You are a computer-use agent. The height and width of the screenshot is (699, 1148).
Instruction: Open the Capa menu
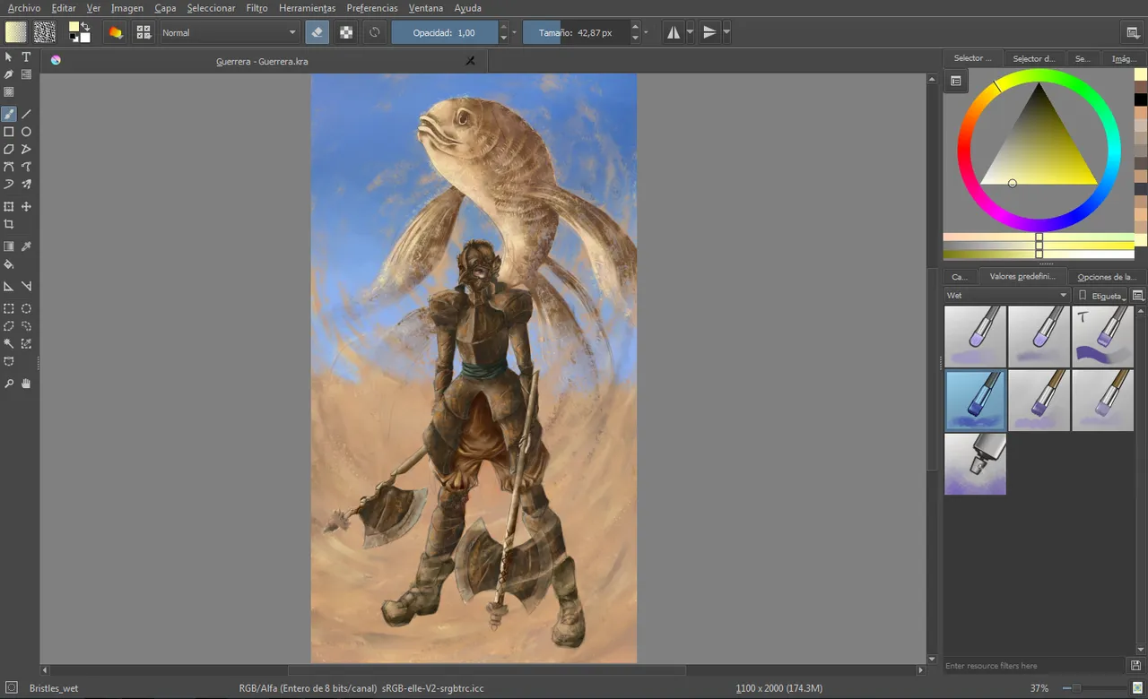coord(165,8)
